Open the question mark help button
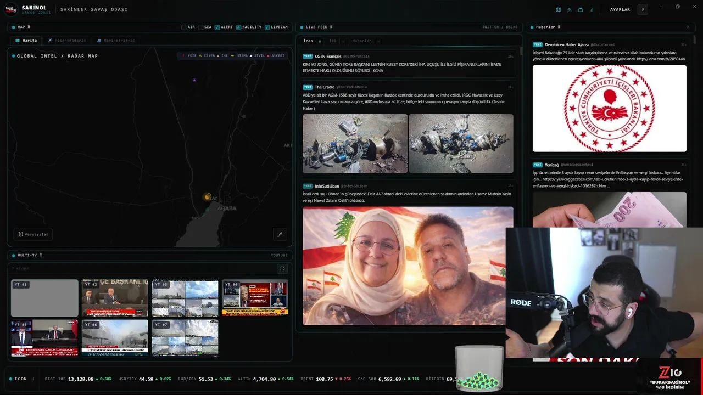Screen dimensions: 703x395 pos(643,9)
